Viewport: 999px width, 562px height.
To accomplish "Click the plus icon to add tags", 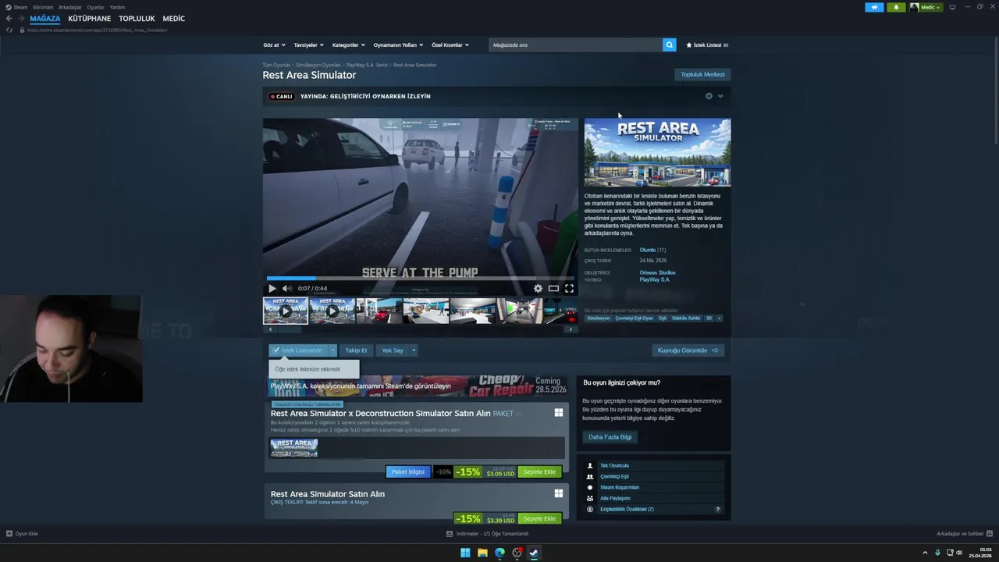I will (x=719, y=318).
